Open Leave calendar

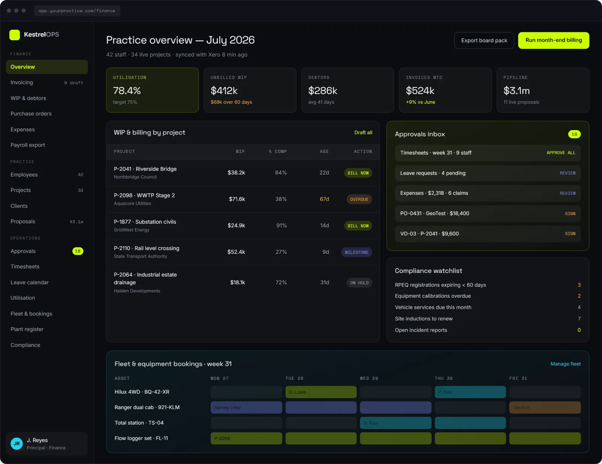[47, 282]
